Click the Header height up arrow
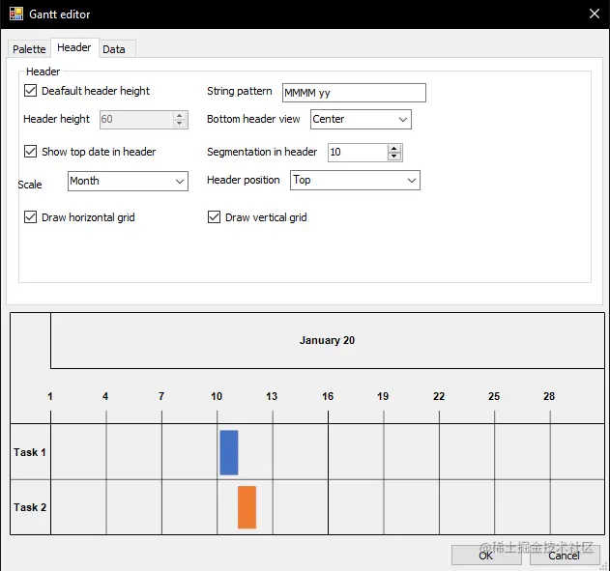The image size is (610, 571). point(180,115)
